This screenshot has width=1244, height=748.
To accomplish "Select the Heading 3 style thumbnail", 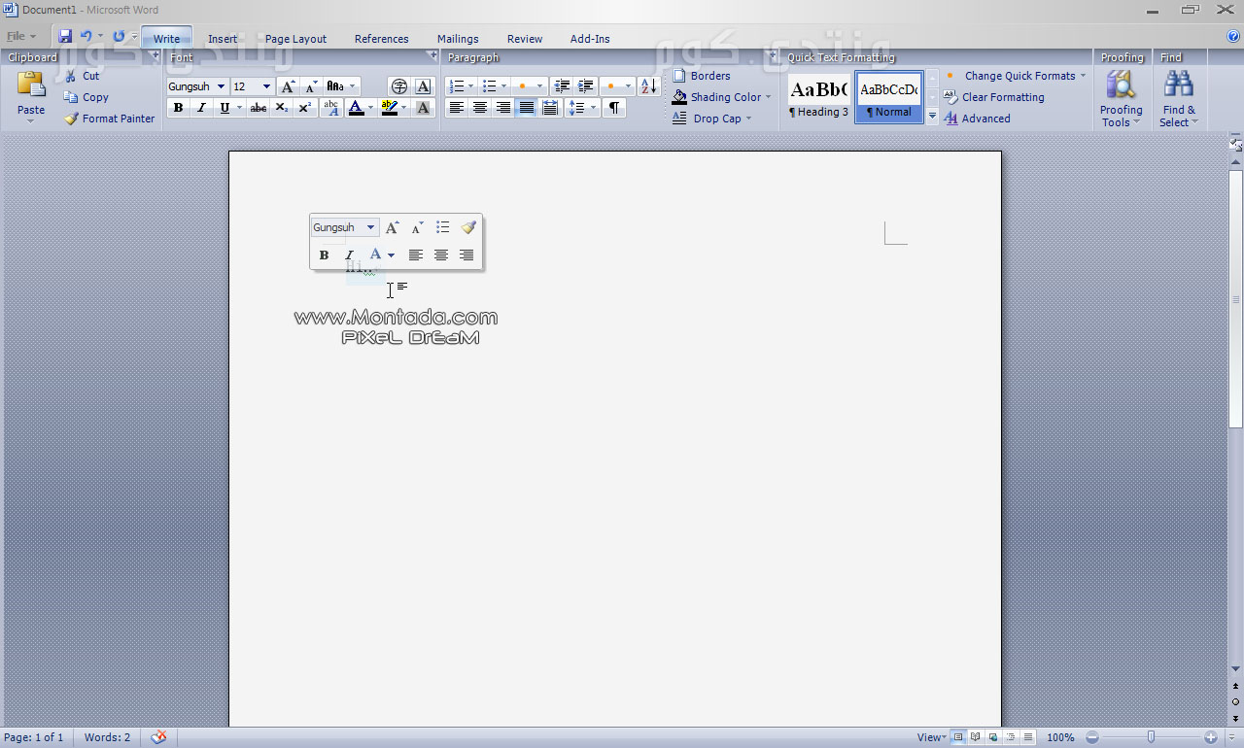I will point(818,98).
